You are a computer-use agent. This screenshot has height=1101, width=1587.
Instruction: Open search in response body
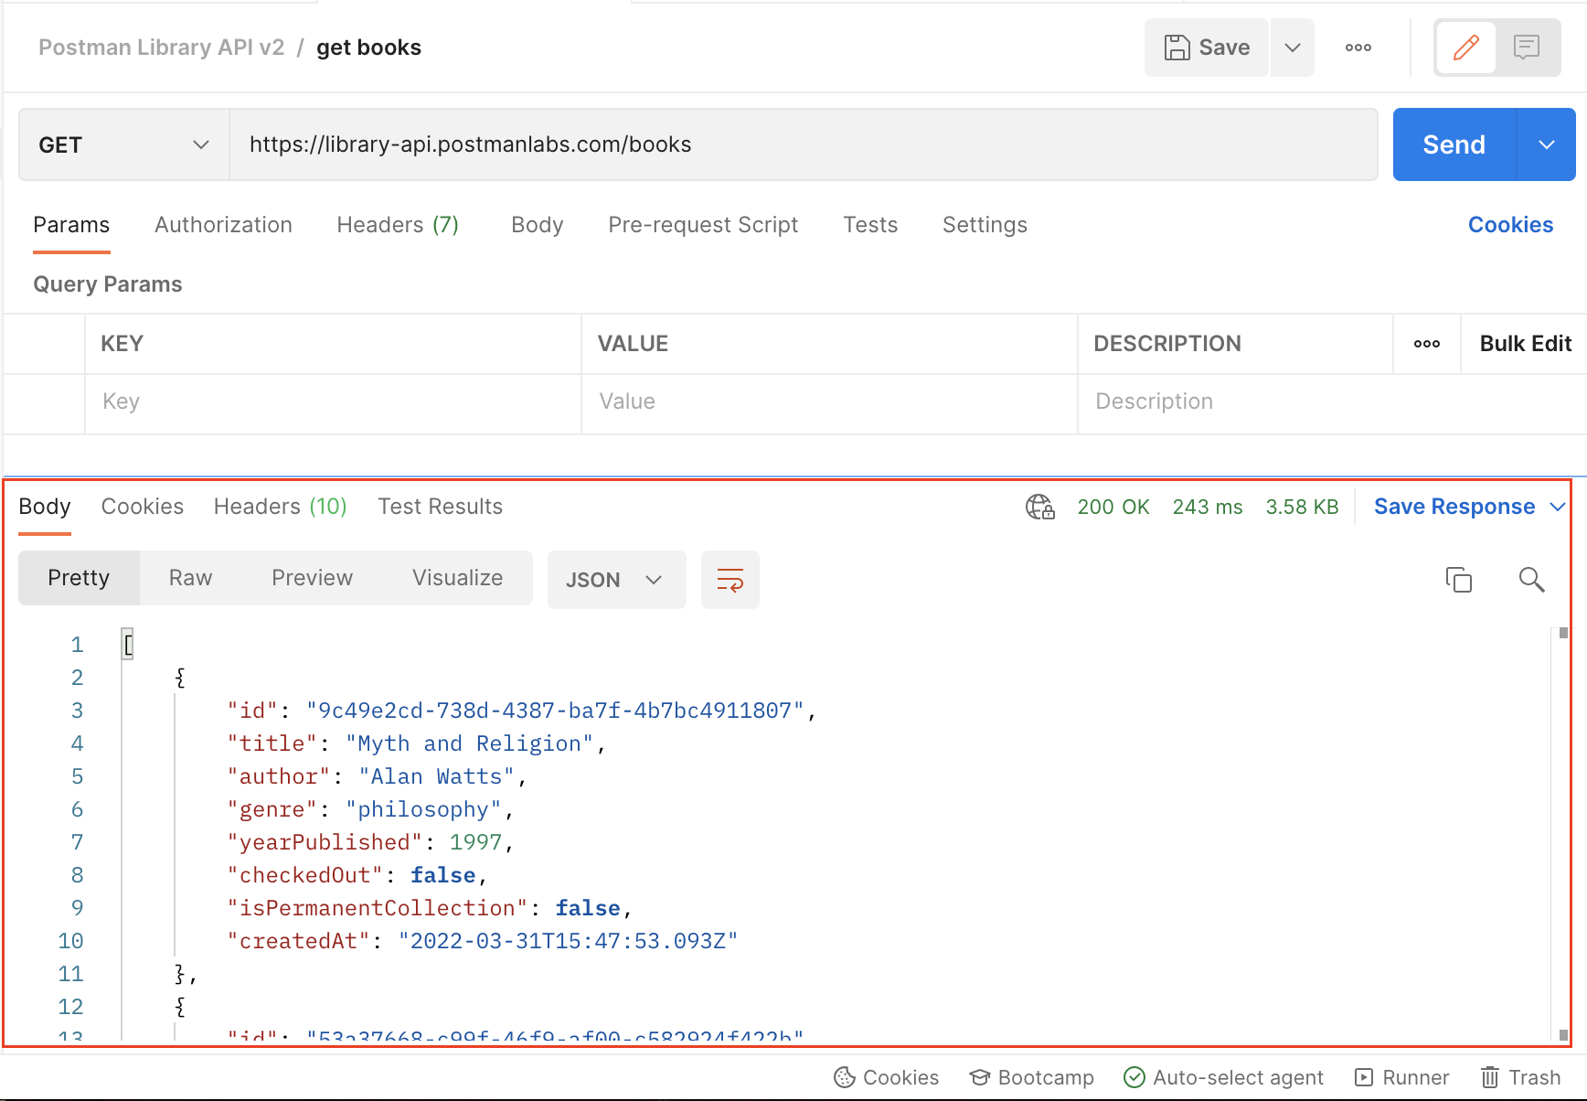pos(1532,579)
